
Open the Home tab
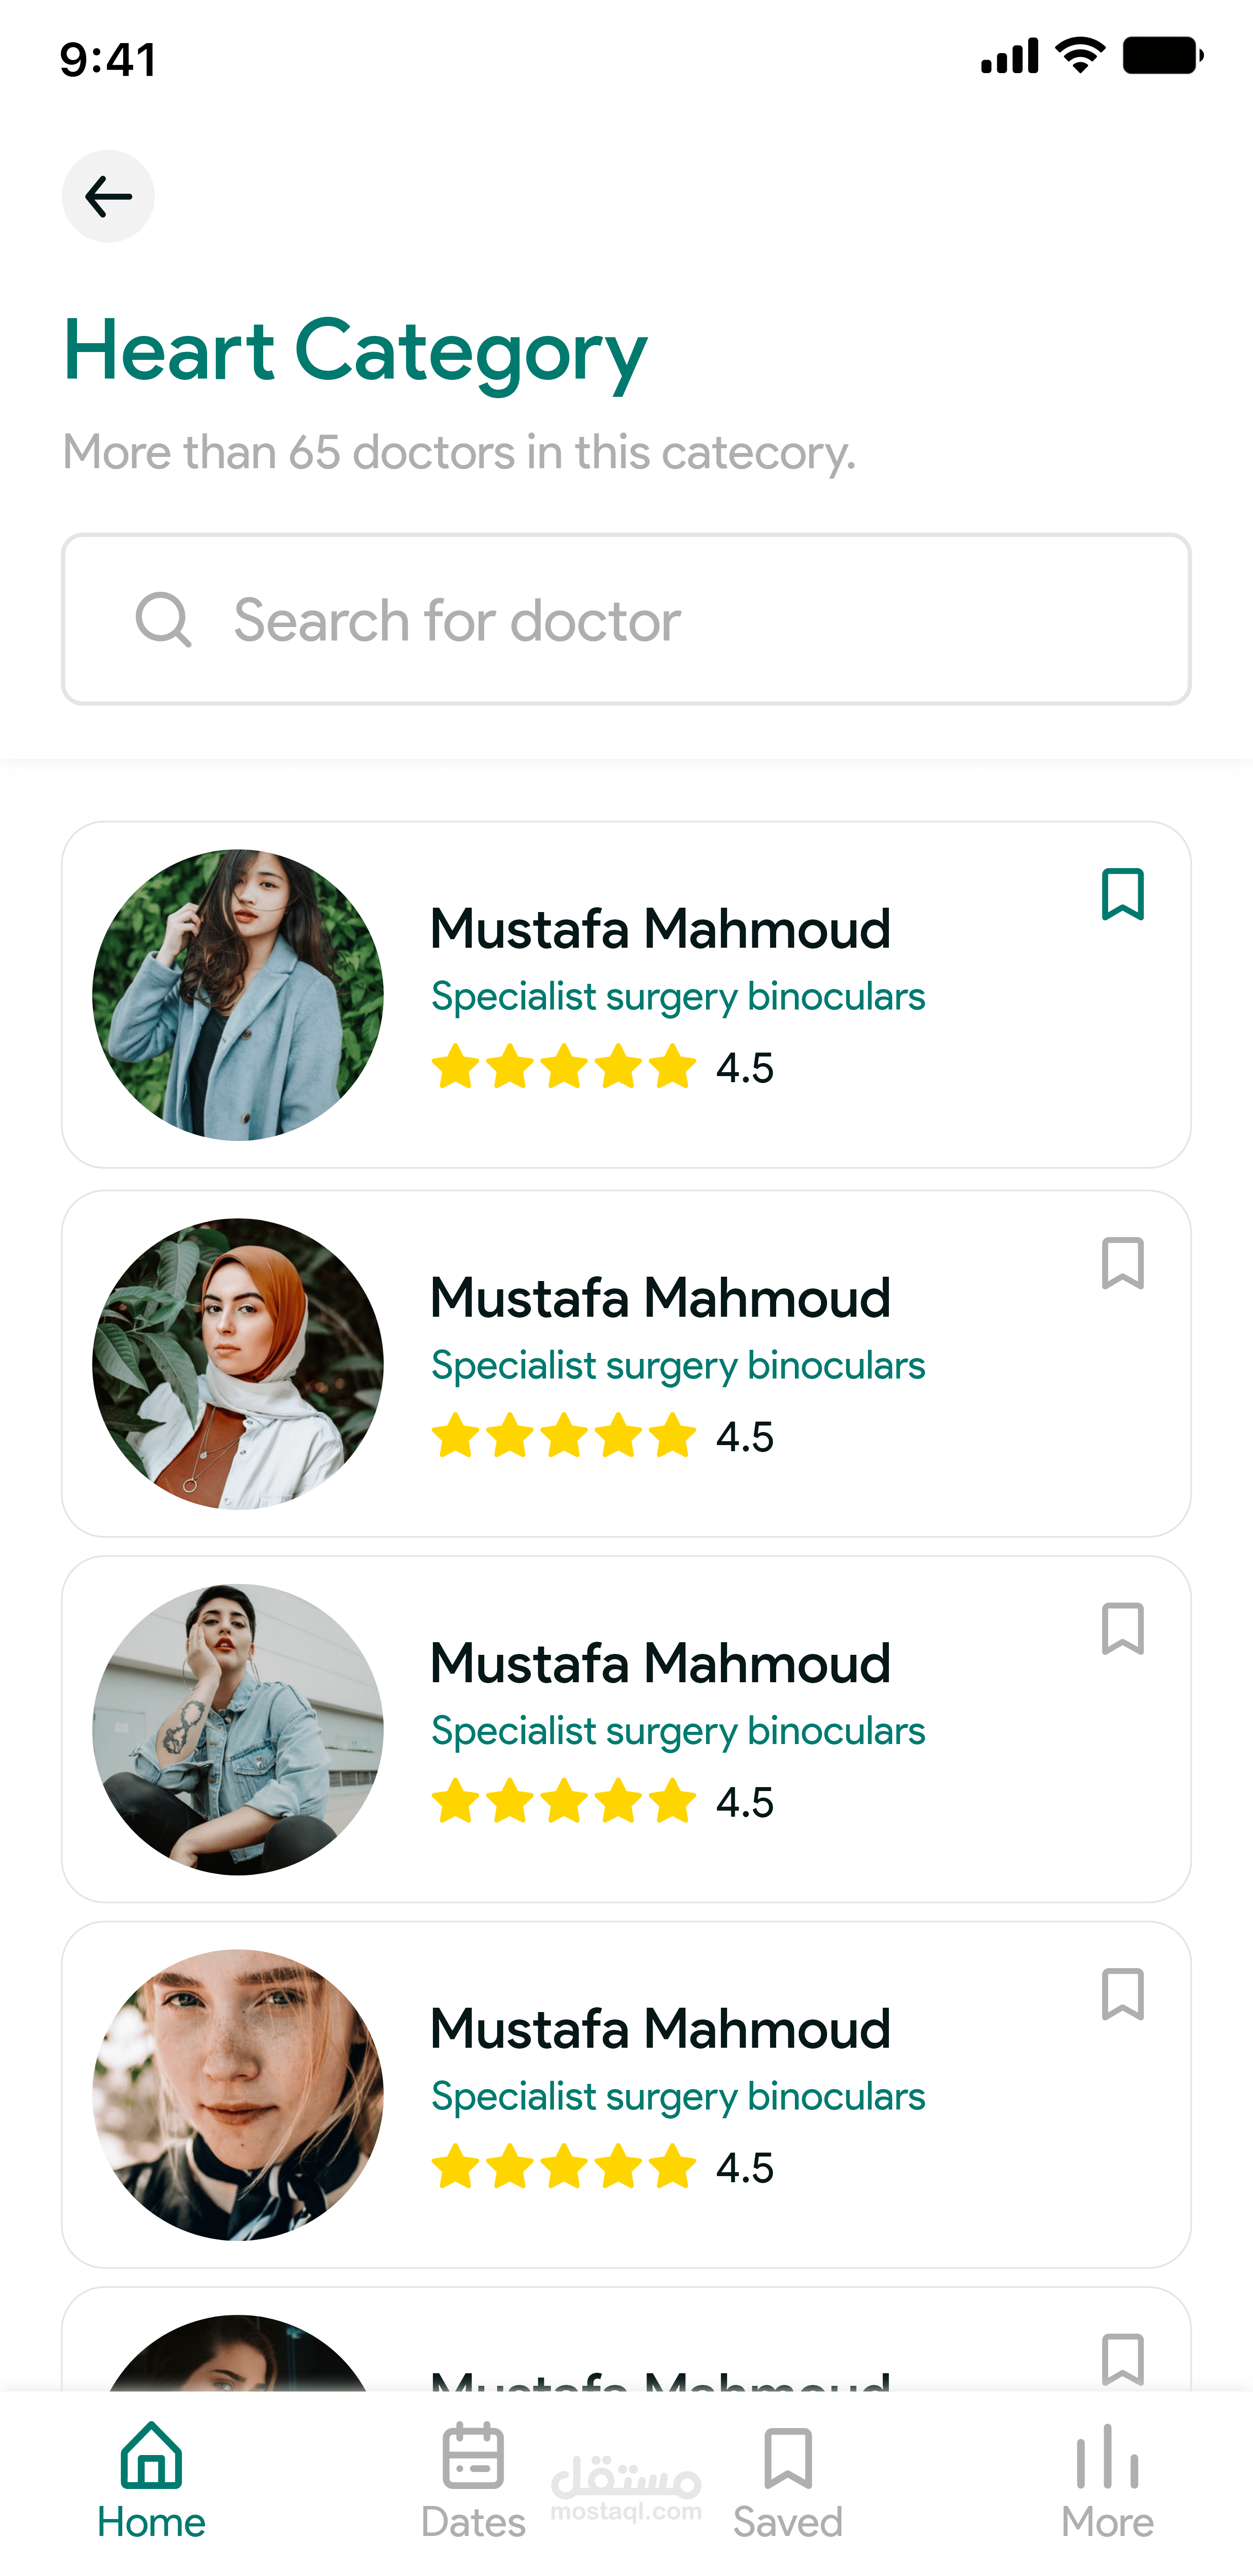(x=151, y=2480)
